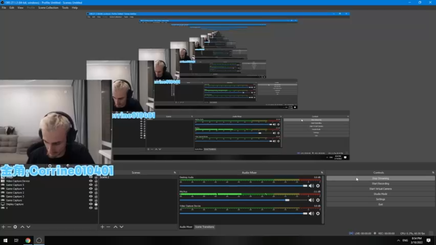
Task: Mute Video Capture Device audio speaker icon
Action: click(311, 213)
